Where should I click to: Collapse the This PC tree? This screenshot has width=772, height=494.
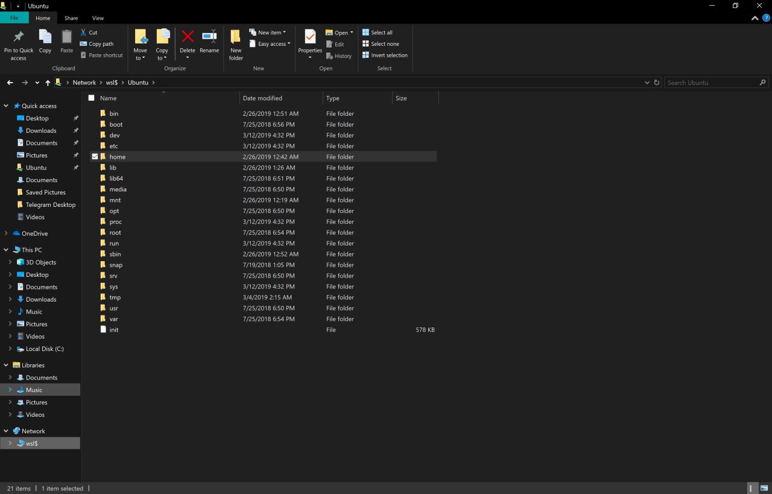point(6,250)
